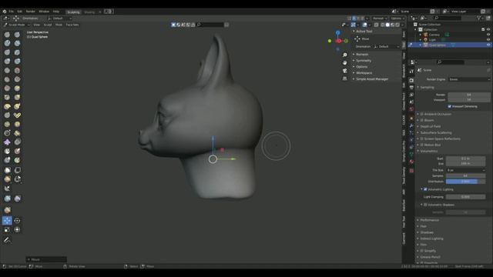Open the outliner filter funnel
Viewport: 493px width, 277px height.
pyautogui.click(x=479, y=18)
